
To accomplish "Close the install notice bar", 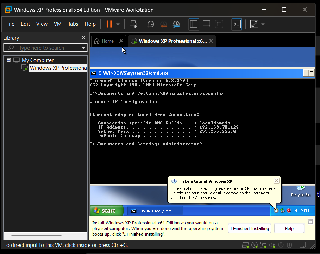I will tap(310, 222).
